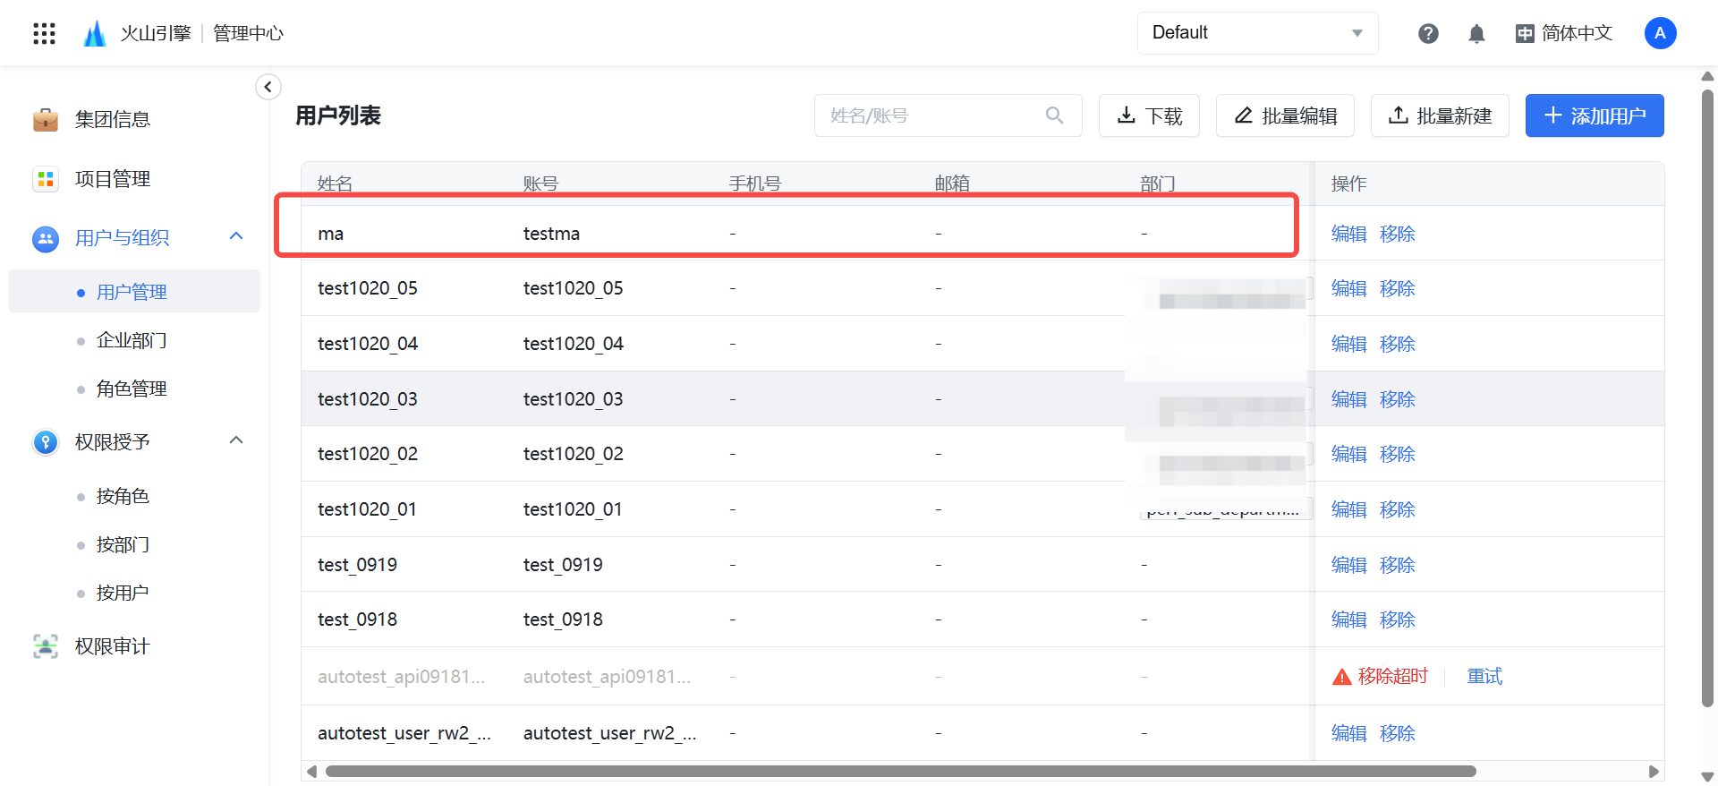Remove user test1020_03

pos(1397,399)
